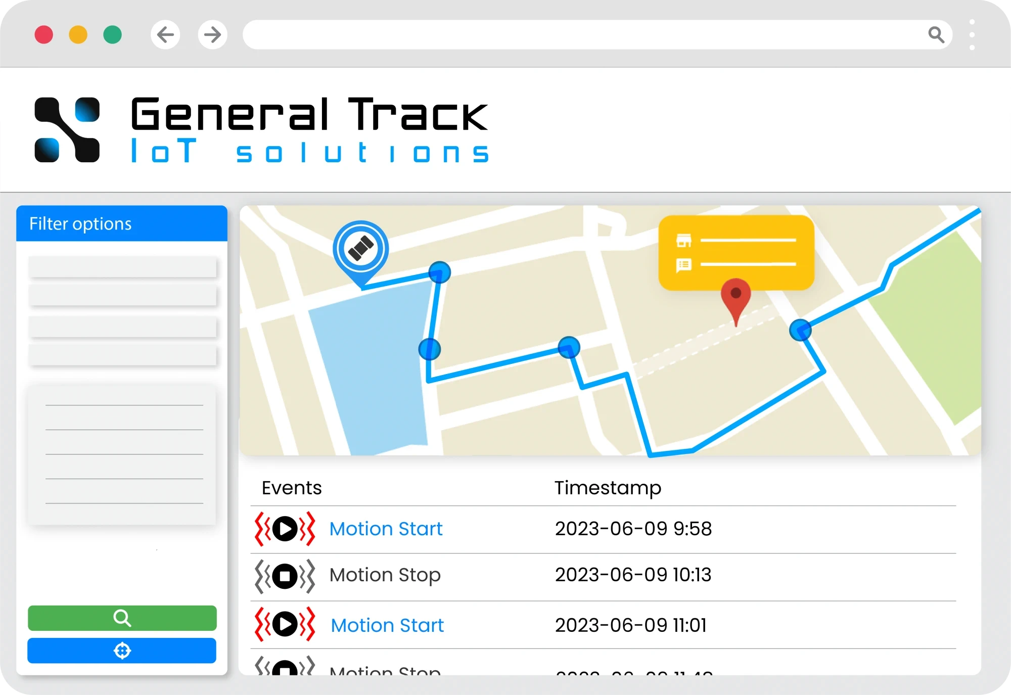This screenshot has width=1011, height=695.
Task: Click the last filter option field
Action: click(122, 355)
